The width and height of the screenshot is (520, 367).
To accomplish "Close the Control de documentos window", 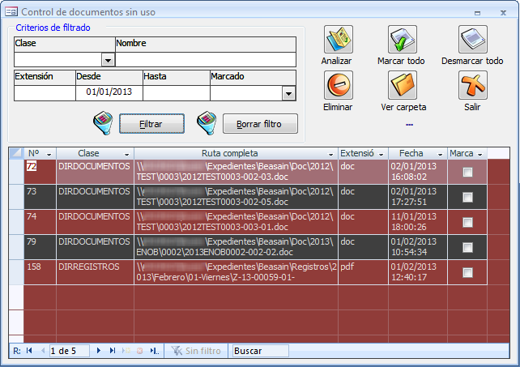I will tap(503, 13).
